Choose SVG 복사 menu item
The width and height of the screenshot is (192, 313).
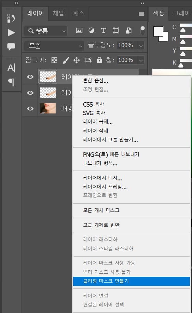(x=132, y=113)
